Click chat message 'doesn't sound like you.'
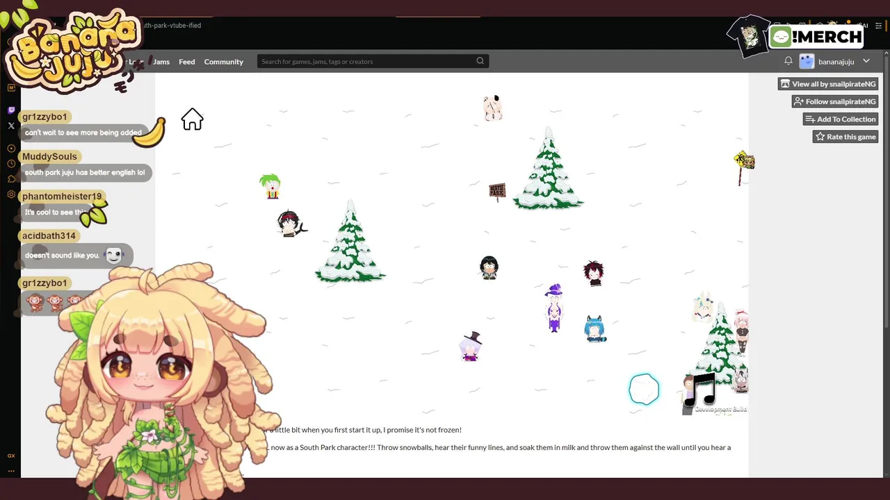Image resolution: width=890 pixels, height=500 pixels. 62,256
